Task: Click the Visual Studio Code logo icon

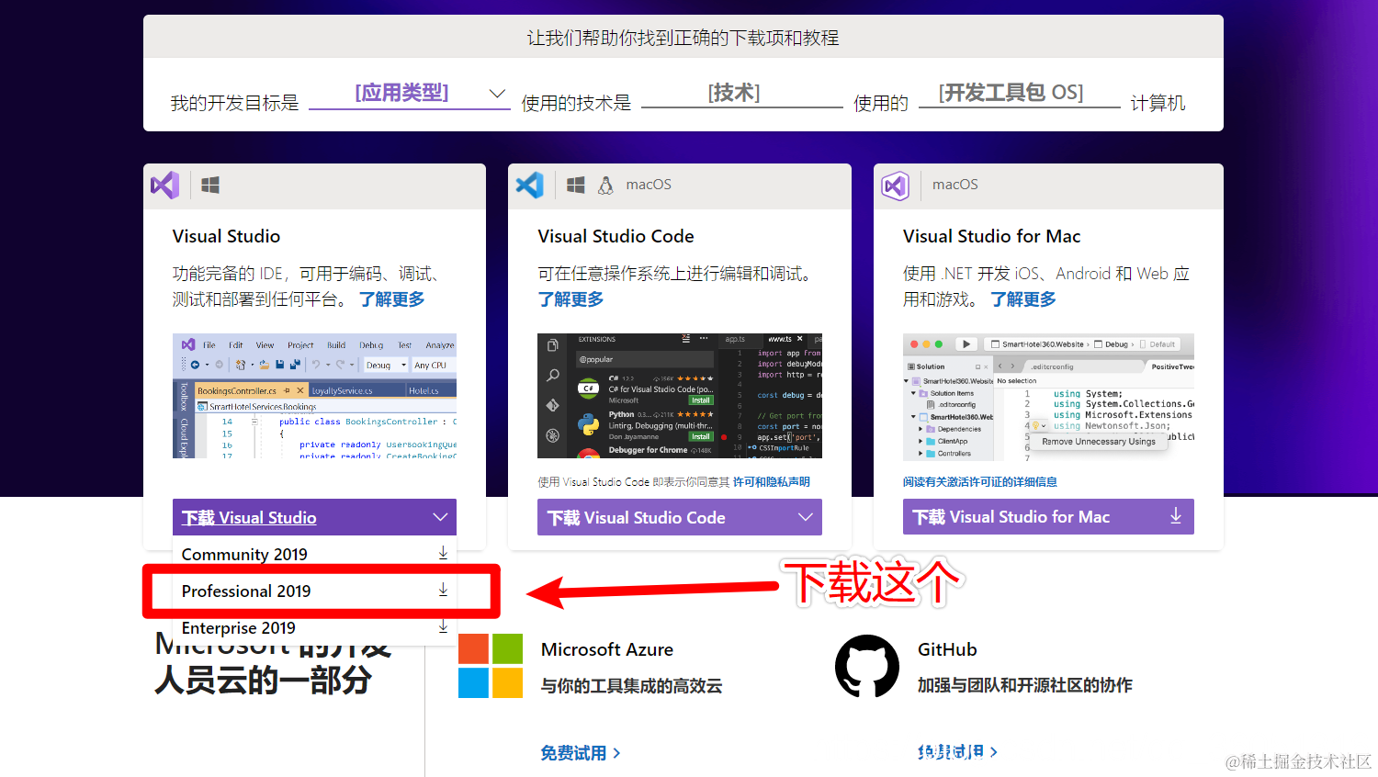Action: [529, 185]
